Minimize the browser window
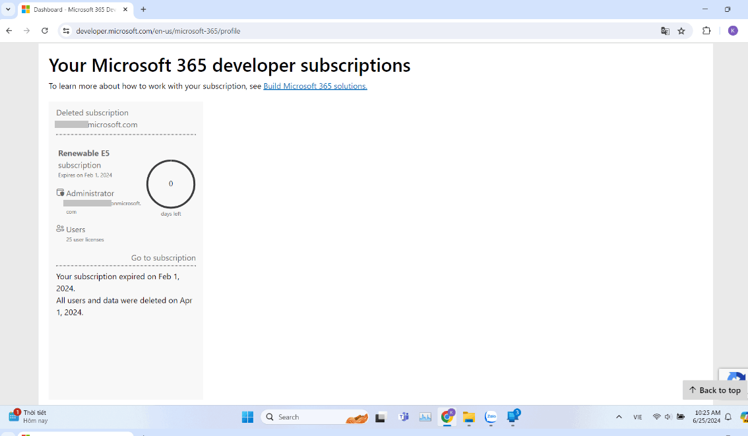Image resolution: width=748 pixels, height=436 pixels. pos(705,9)
